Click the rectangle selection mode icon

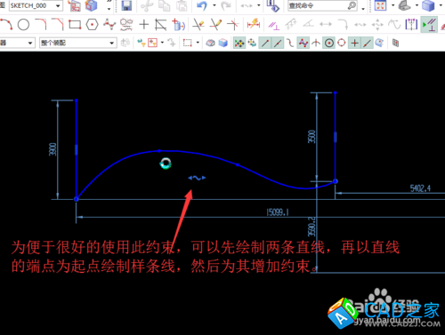point(188,43)
